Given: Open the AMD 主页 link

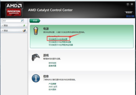Looking at the screenshot, I should 53,87.
